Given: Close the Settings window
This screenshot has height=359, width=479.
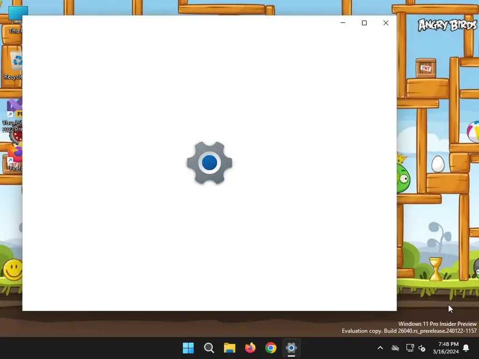Looking at the screenshot, I should tap(386, 23).
